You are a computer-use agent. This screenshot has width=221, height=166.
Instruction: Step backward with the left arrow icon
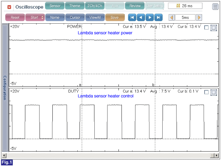pos(141,17)
